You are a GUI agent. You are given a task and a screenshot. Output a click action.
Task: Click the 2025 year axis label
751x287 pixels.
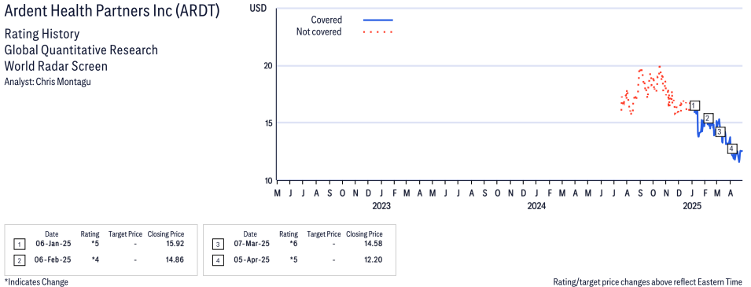pos(691,207)
